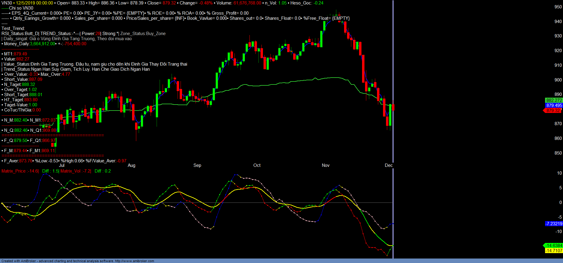The width and height of the screenshot is (563, 263).
Task: Jump to the Nov month marker
Action: point(326,165)
